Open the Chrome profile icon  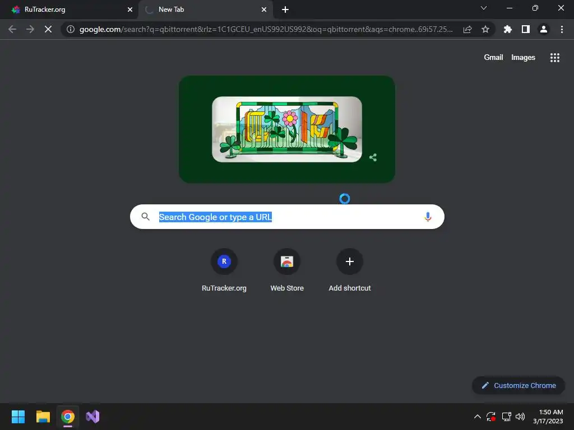pos(544,29)
